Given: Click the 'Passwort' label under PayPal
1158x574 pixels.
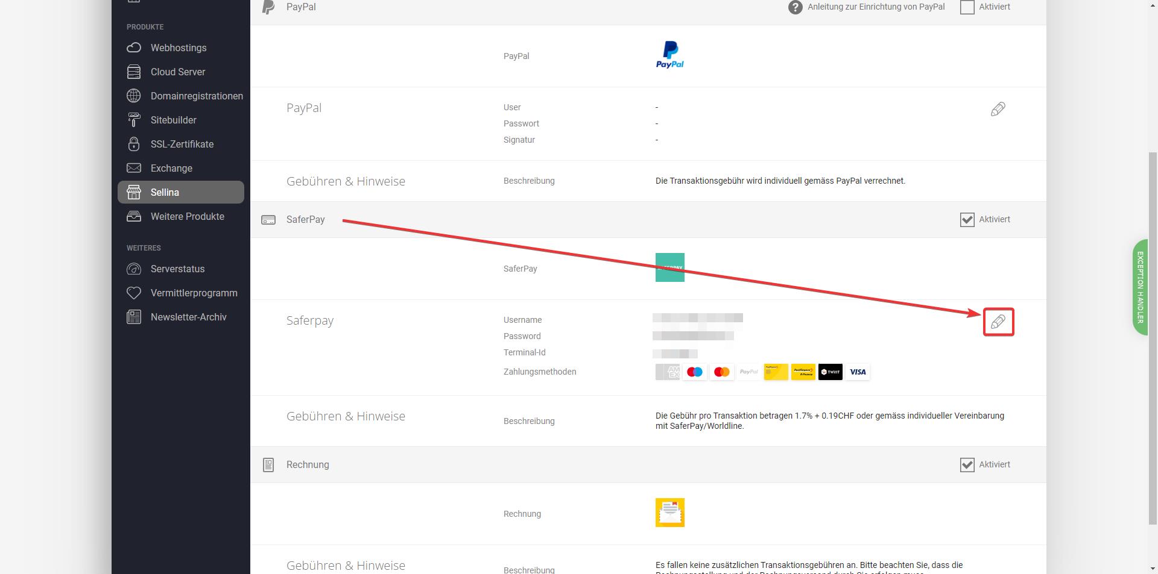Looking at the screenshot, I should pos(521,123).
